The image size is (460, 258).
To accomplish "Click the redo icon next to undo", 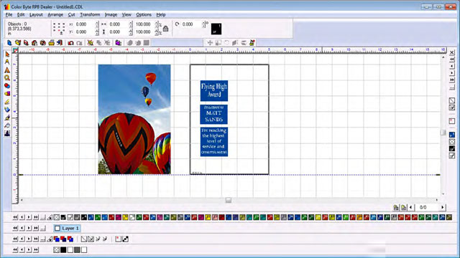I will (79, 43).
